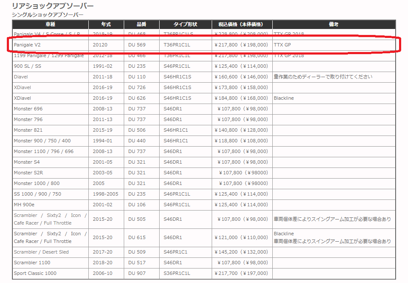
Task: Click the year 1998-2005
Action: coord(105,194)
